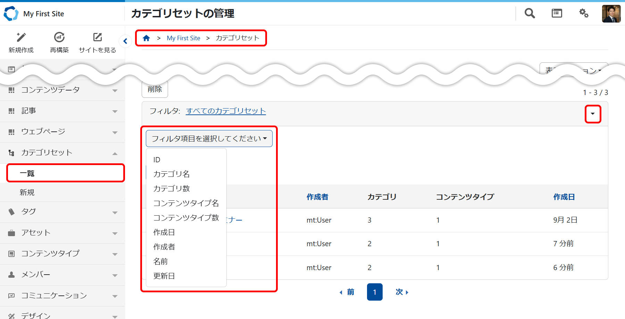Image resolution: width=625 pixels, height=319 pixels.
Task: Open サイトを見る view site icon
Action: coord(98,37)
